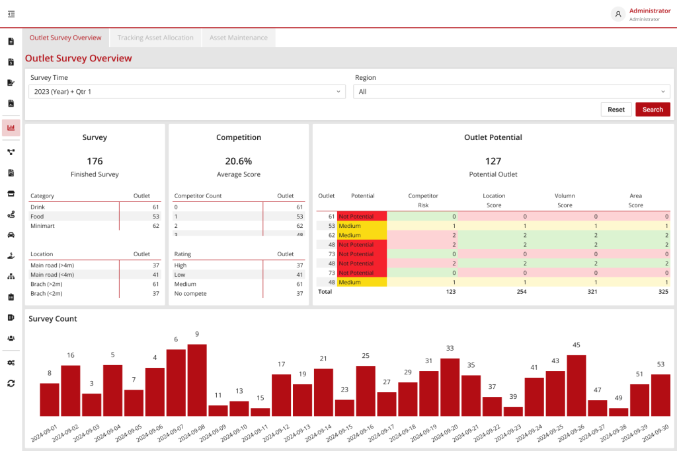677x451 pixels.
Task: Click the Reset button
Action: tap(616, 110)
